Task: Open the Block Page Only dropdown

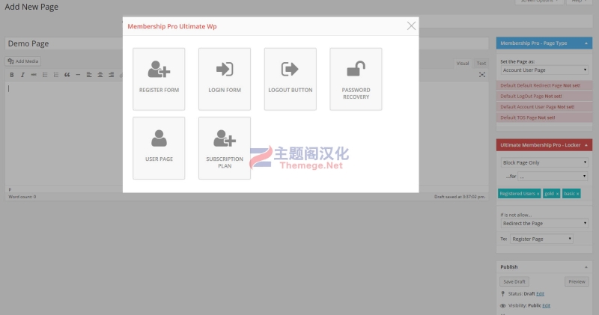Action: [x=544, y=162]
